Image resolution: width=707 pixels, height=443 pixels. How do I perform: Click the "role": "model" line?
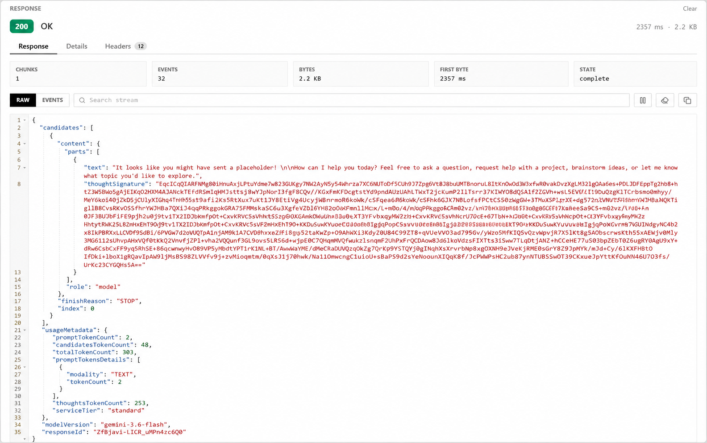coord(93,287)
